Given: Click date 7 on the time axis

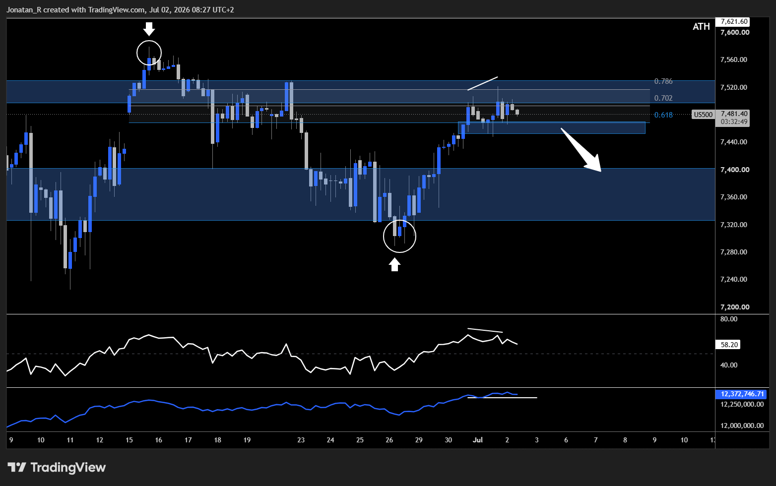Looking at the screenshot, I should pos(595,440).
